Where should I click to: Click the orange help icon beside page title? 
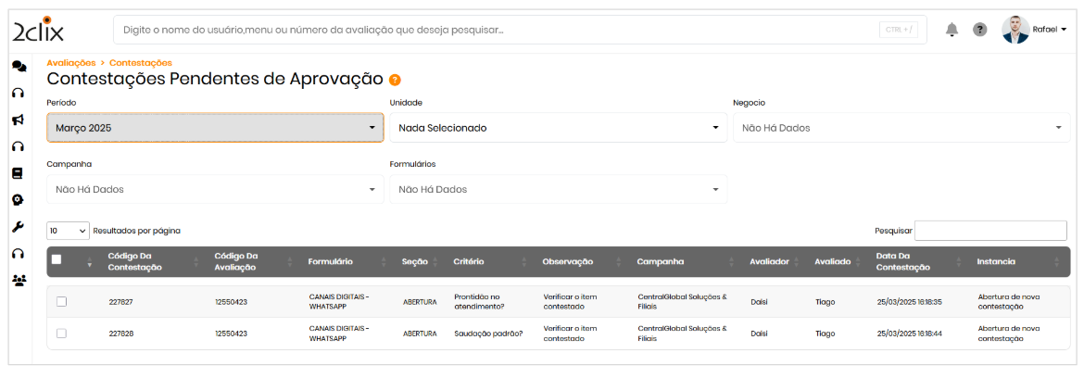(x=395, y=80)
